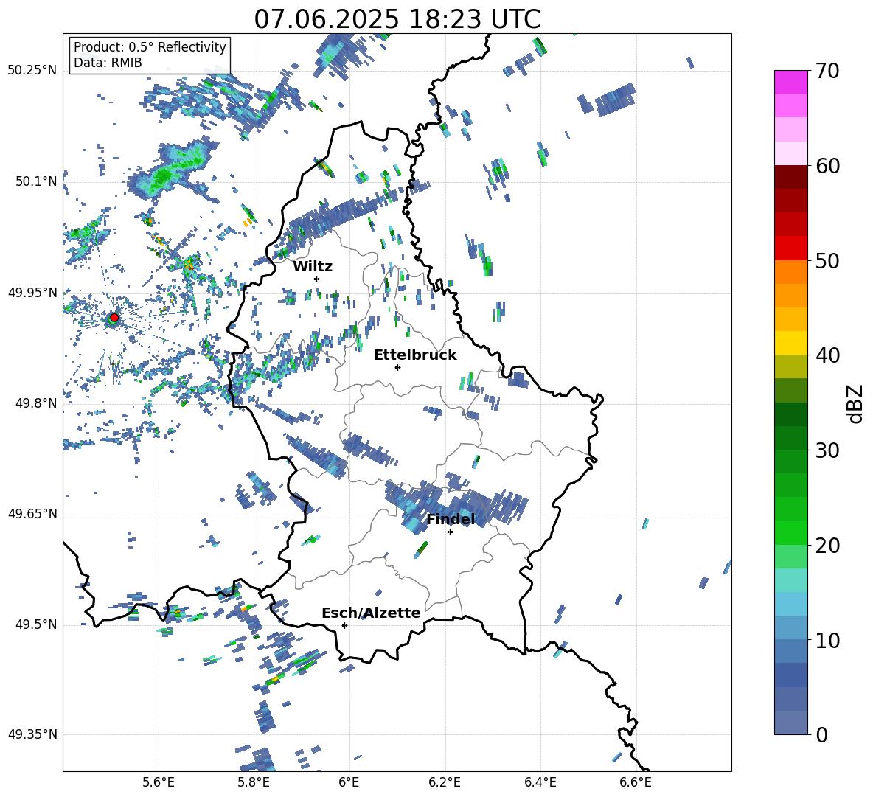Click the red radar site marker

pyautogui.click(x=114, y=318)
